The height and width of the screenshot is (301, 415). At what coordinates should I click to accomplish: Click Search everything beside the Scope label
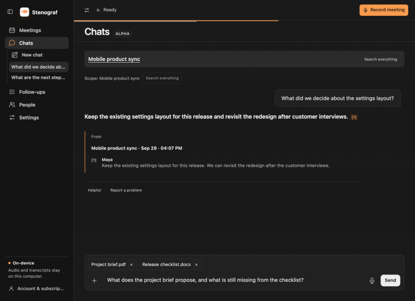[x=162, y=78]
